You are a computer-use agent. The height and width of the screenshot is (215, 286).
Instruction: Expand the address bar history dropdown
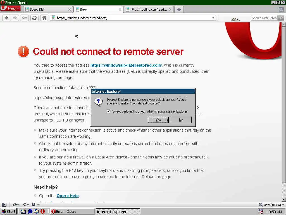coord(213,18)
